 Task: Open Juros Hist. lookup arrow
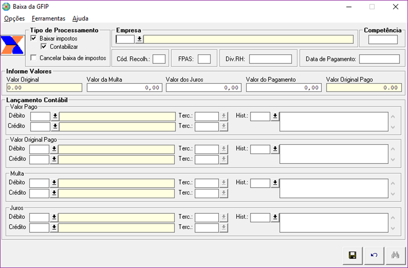click(x=275, y=217)
